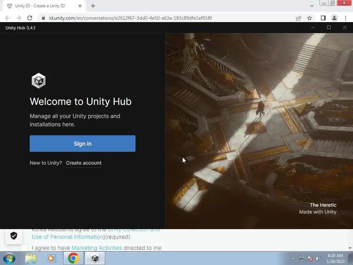Launch the media player taskbar icon
Screen dimensions: 353x265
pyautogui.click(x=51, y=258)
